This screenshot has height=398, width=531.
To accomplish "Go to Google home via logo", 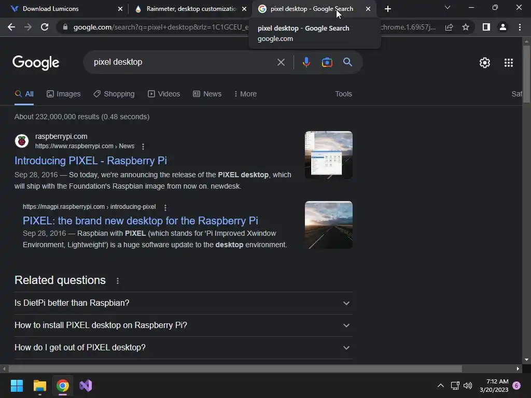I will pos(36,63).
